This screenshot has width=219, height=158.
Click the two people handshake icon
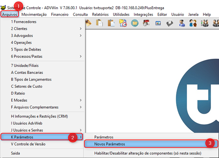pyautogui.click(x=193, y=23)
